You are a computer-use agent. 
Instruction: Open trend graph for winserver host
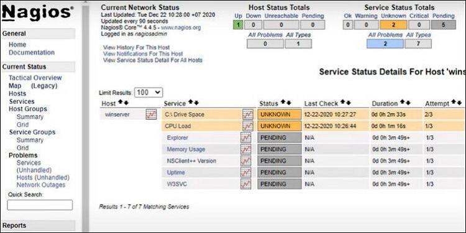point(151,114)
